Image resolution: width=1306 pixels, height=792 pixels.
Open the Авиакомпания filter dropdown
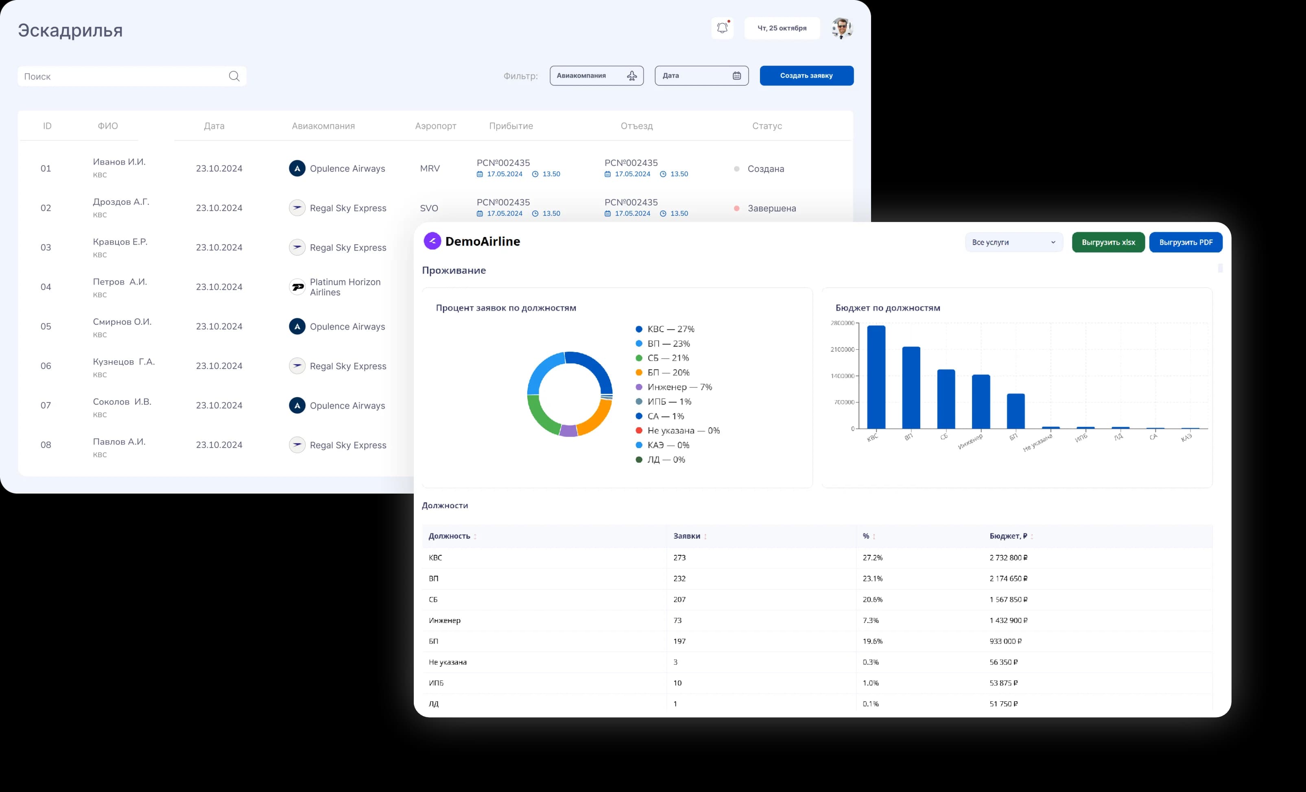596,76
